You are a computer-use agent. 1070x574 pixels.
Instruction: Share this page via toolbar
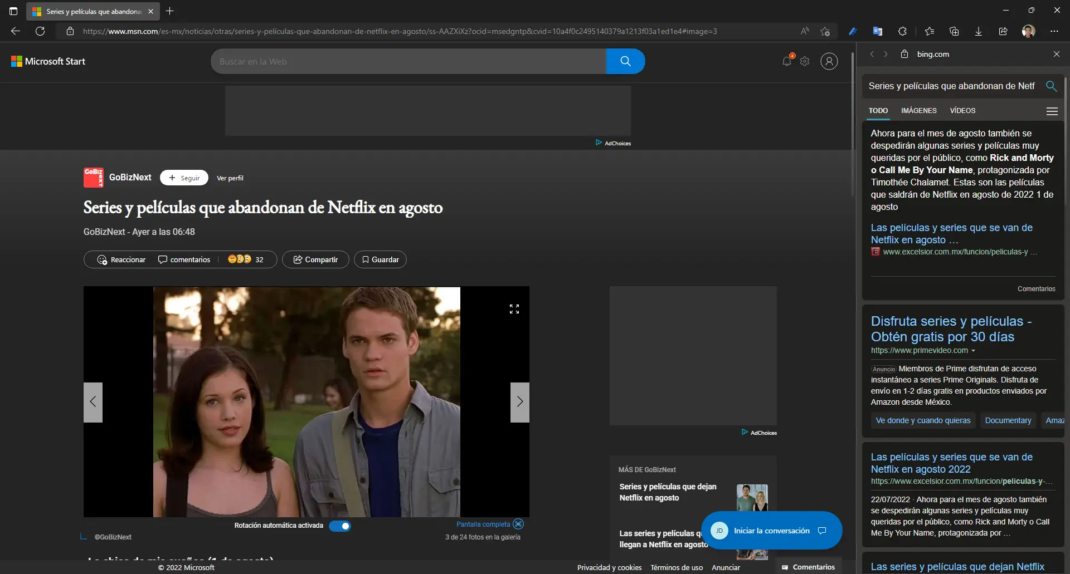(x=1003, y=31)
